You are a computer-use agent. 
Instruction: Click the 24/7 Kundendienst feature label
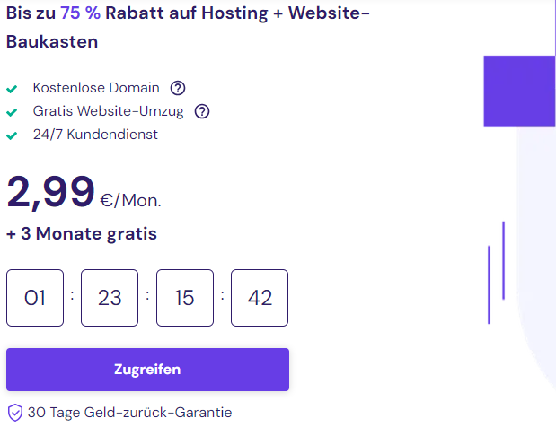tap(95, 135)
